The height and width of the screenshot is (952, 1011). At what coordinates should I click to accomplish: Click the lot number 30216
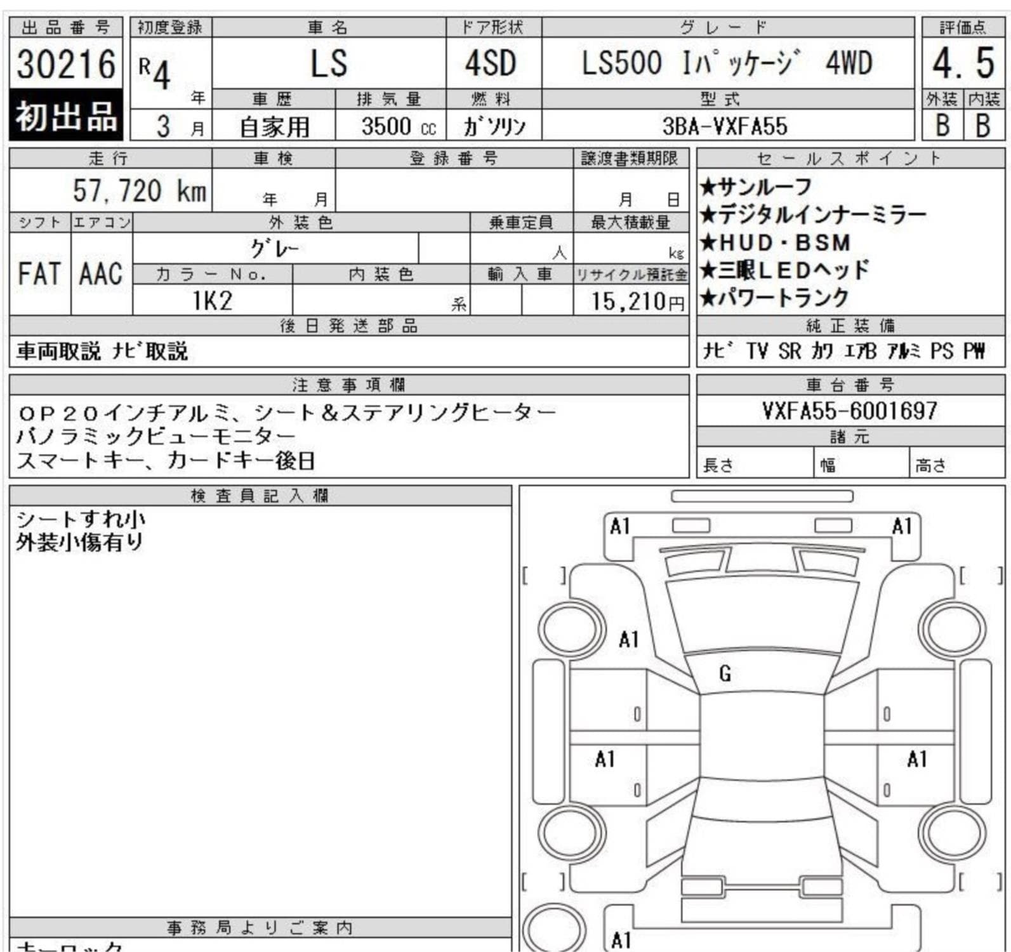(x=66, y=64)
